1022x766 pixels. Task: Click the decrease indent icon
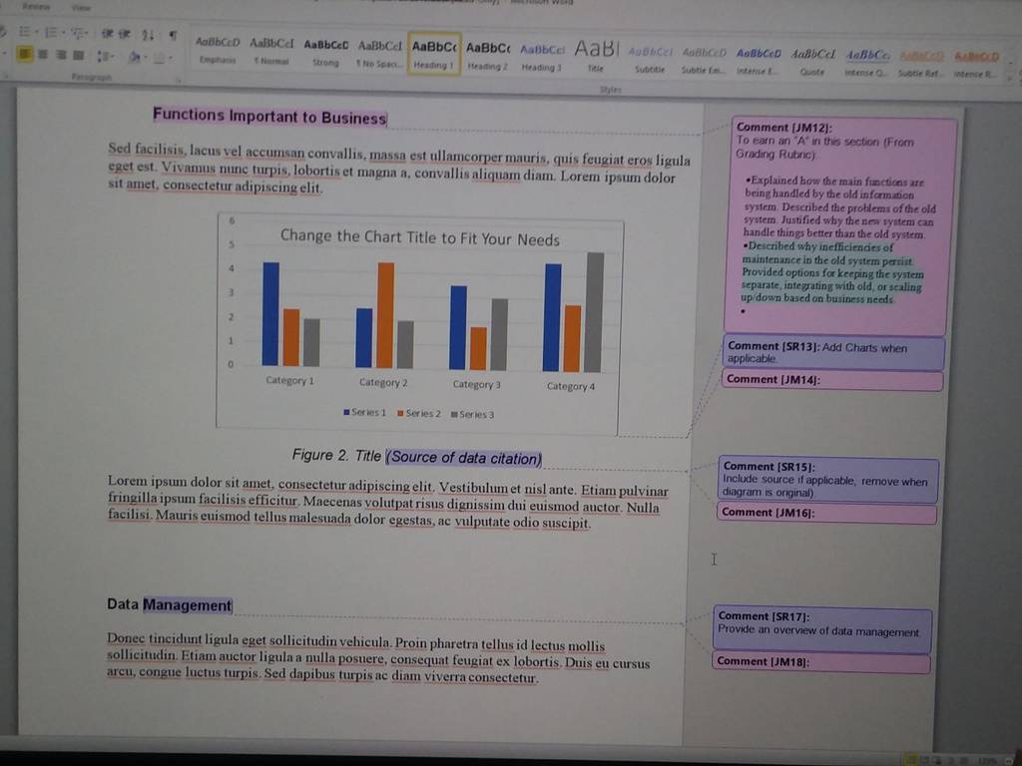pyautogui.click(x=108, y=33)
